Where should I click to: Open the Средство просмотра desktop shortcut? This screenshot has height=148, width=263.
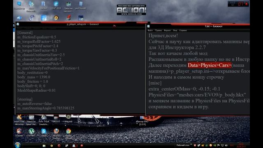click(68, 7)
